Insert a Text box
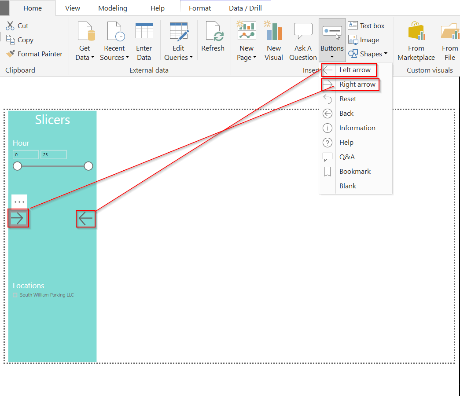Image resolution: width=460 pixels, height=396 pixels. click(x=368, y=26)
